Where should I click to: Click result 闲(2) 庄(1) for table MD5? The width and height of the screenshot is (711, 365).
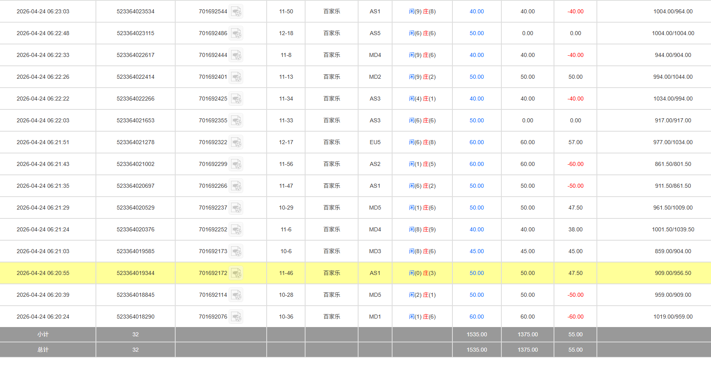pos(422,295)
